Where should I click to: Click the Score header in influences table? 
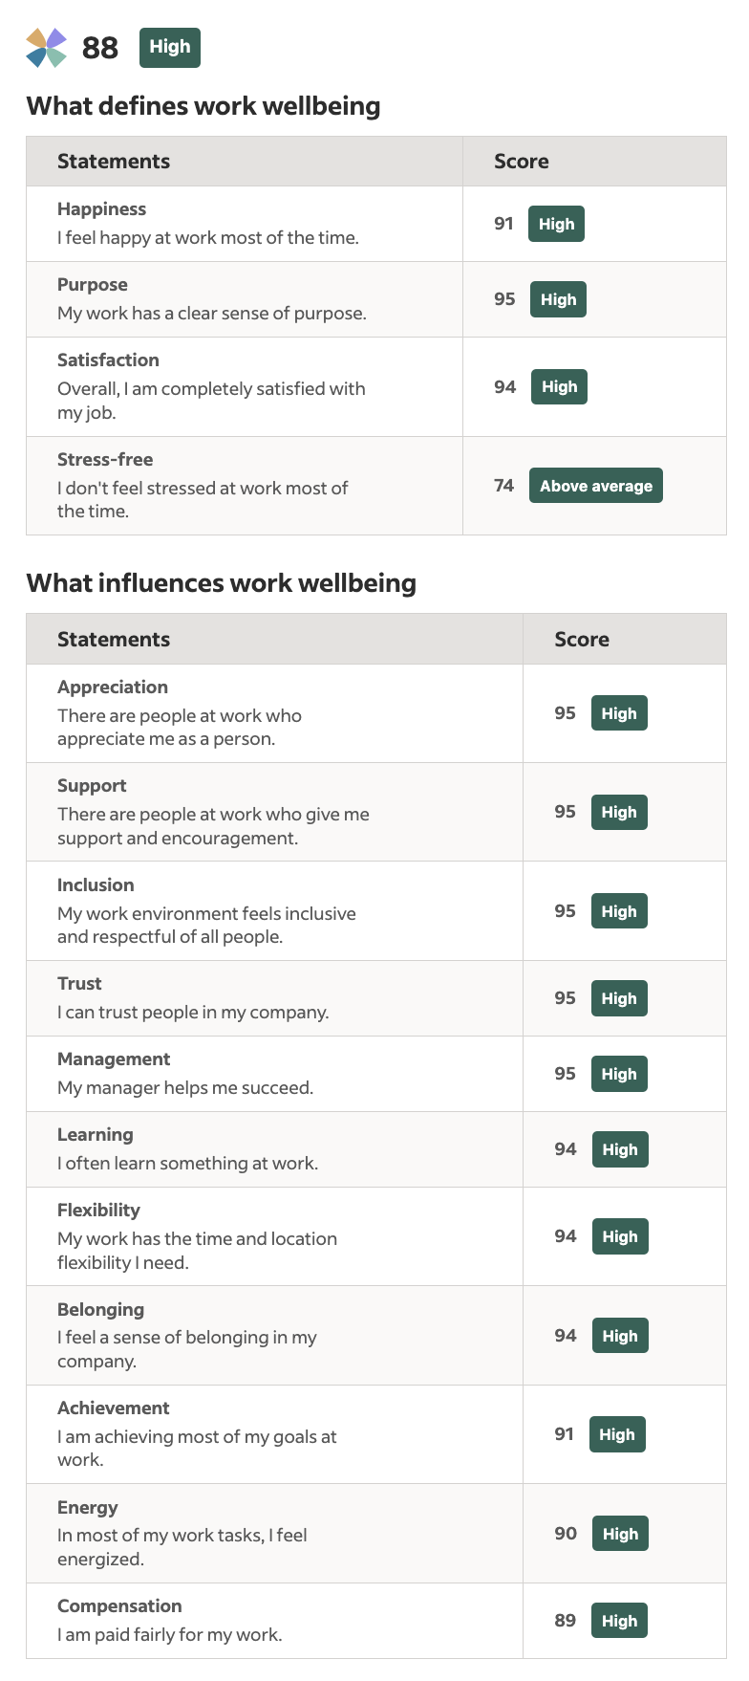tap(582, 640)
